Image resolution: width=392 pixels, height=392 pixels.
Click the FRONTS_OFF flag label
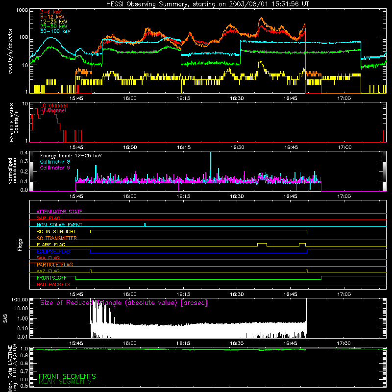click(x=51, y=278)
